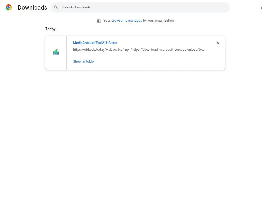Image resolution: width=270 pixels, height=203 pixels.
Task: Click the "Downloads" page heading
Action: [32, 7]
